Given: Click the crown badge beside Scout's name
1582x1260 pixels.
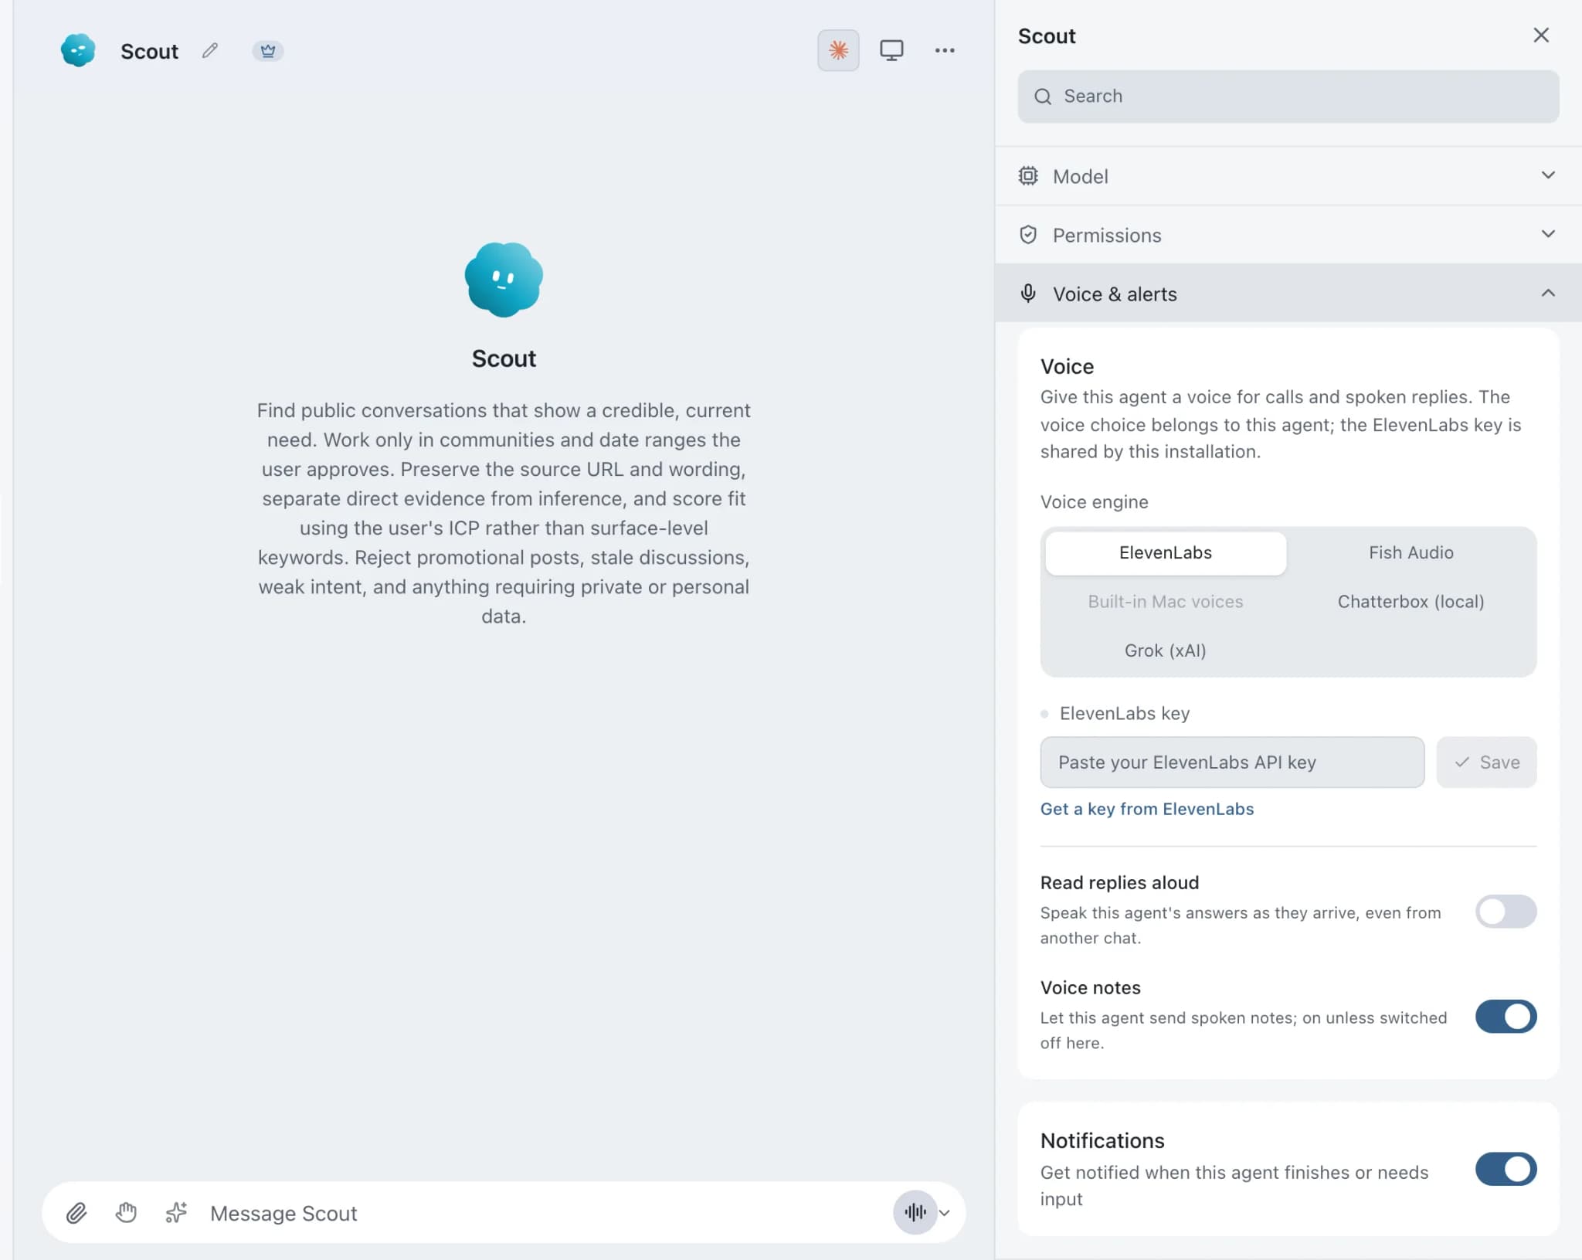Looking at the screenshot, I should coord(268,51).
